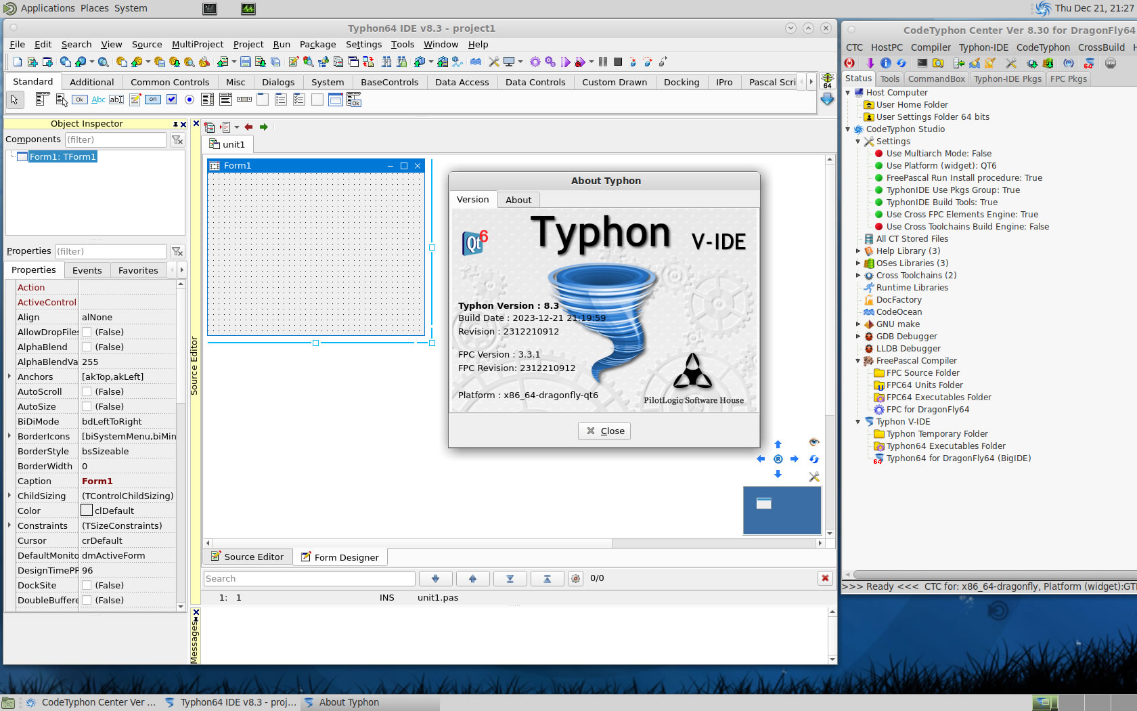Open the Typhon-IDE menu in CodeTyphon Center
This screenshot has height=711, width=1137.
(983, 47)
